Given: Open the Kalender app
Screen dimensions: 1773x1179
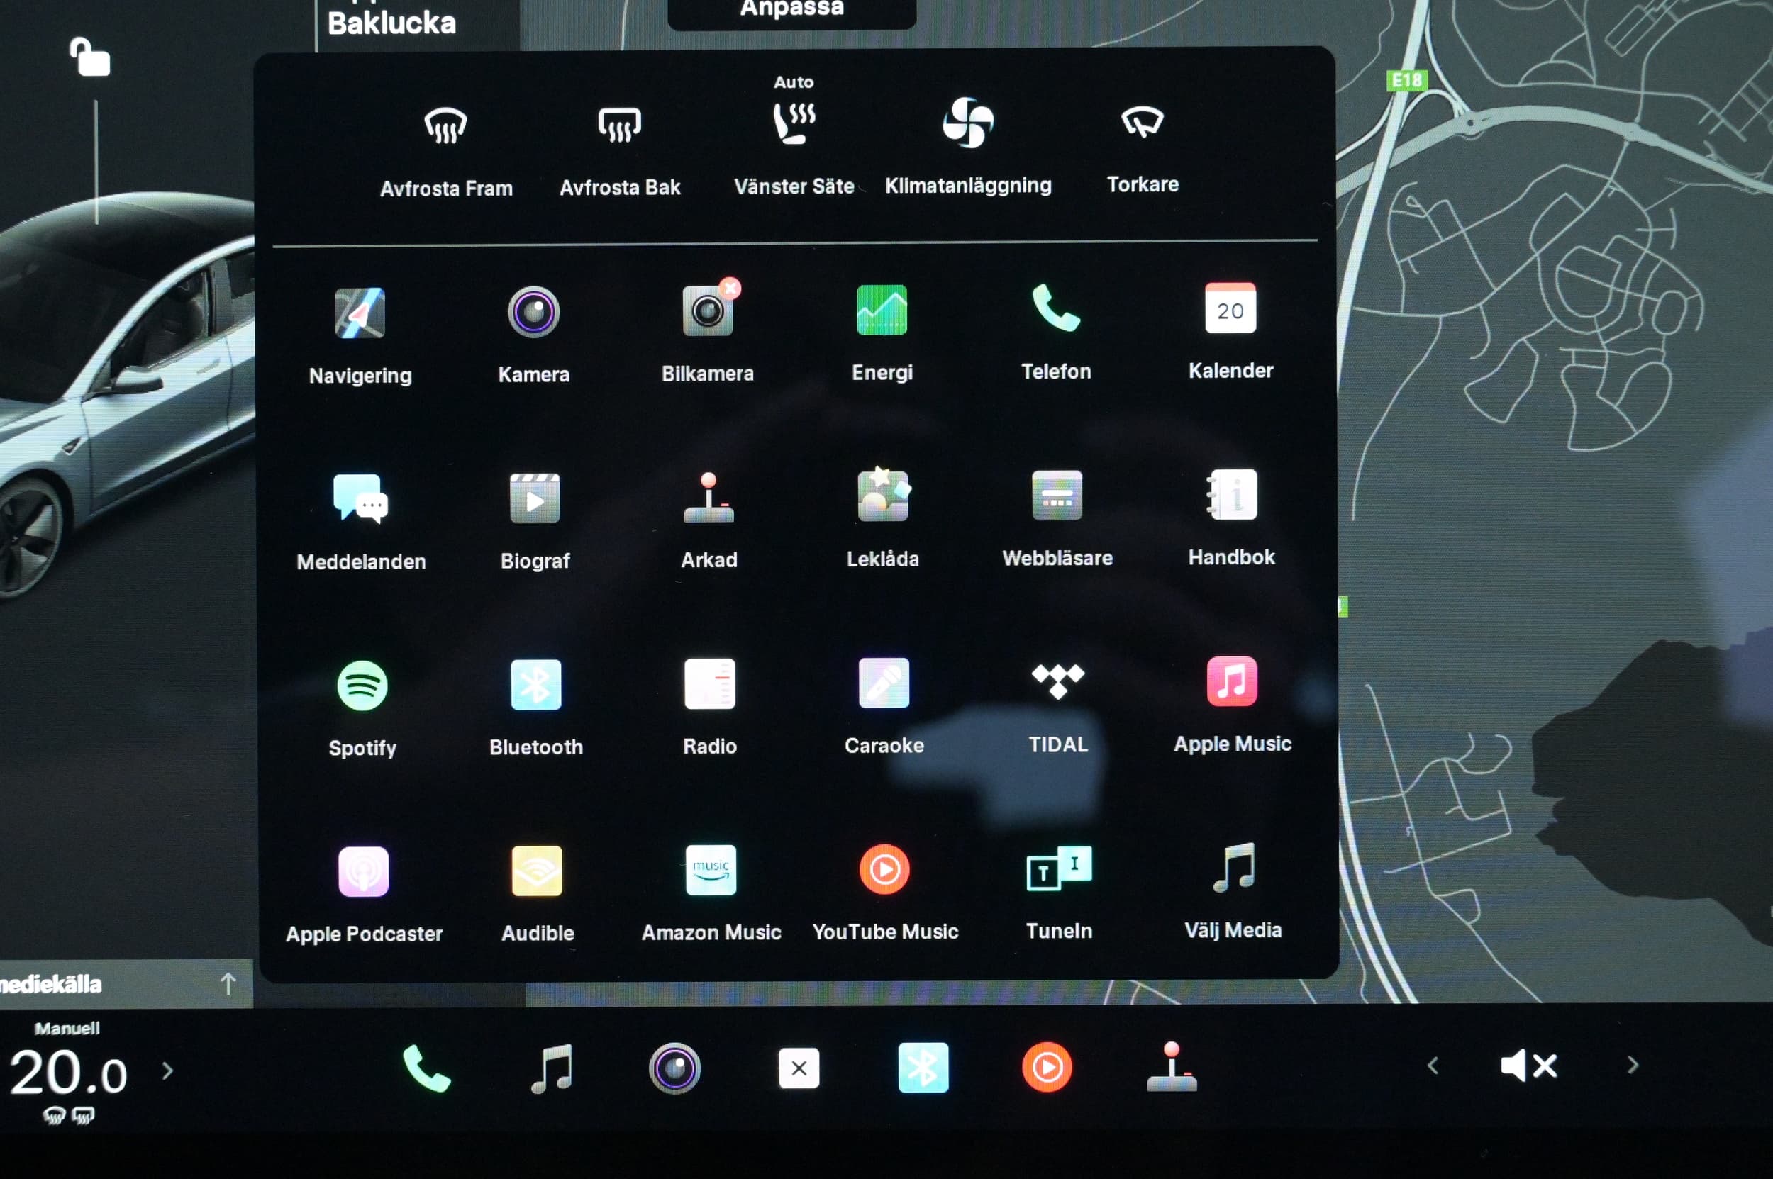Looking at the screenshot, I should pos(1230,309).
